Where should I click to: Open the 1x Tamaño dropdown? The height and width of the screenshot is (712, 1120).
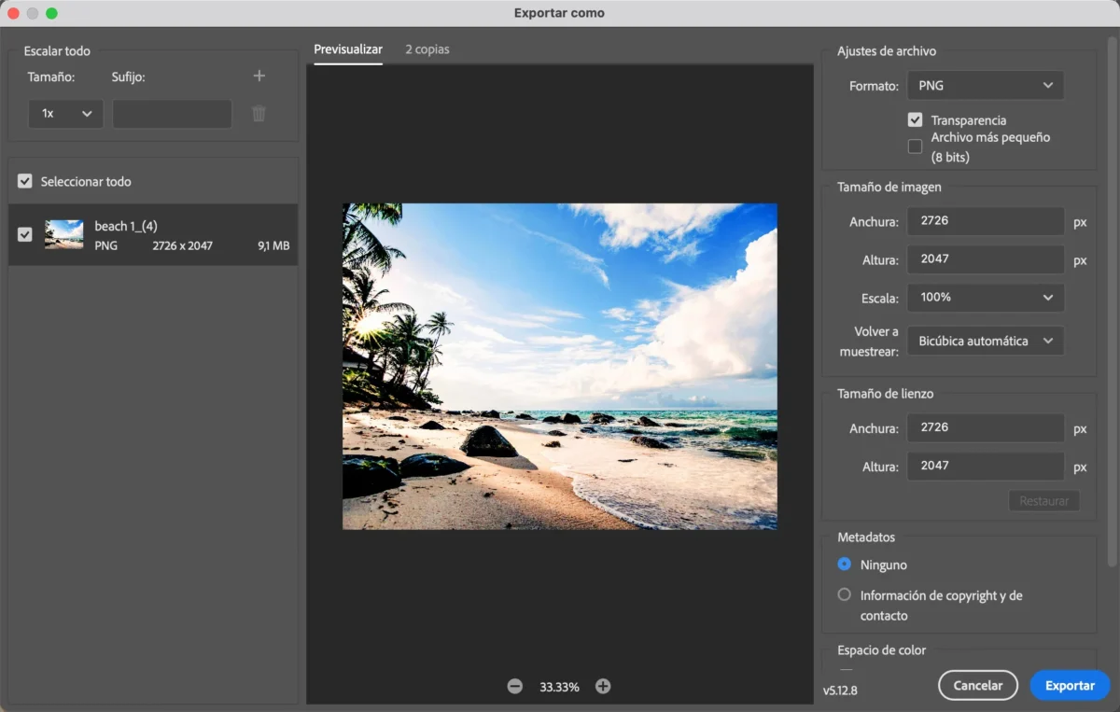click(x=65, y=114)
